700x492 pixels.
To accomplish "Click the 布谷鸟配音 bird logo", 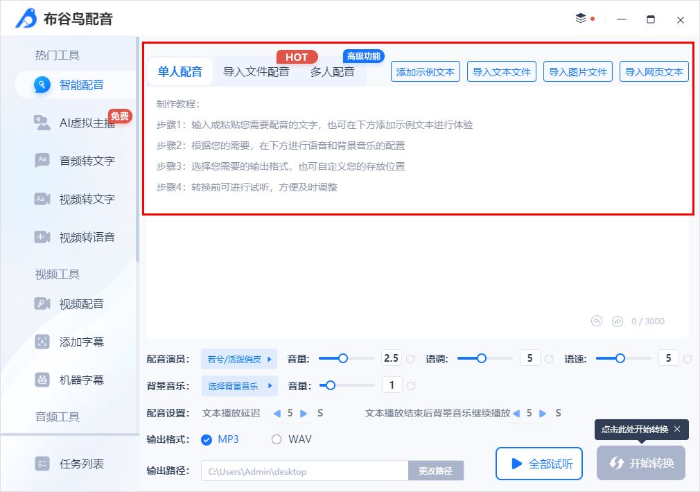I will (x=26, y=18).
